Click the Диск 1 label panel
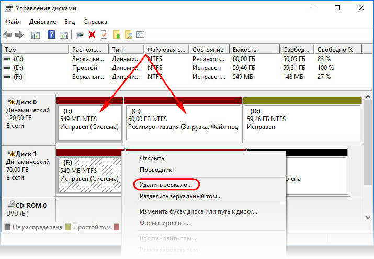This screenshot has width=374, height=259. pos(28,171)
